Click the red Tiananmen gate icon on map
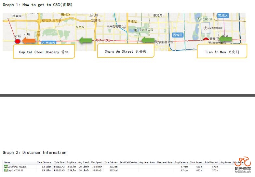Screen dimensions: 255x177 (206, 39)
